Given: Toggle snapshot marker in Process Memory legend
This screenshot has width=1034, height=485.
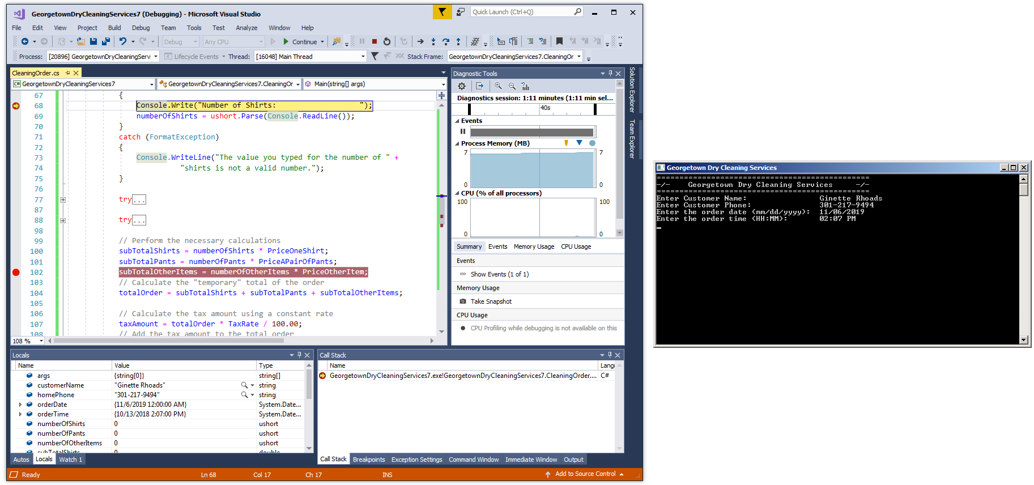Looking at the screenshot, I should pyautogui.click(x=579, y=143).
